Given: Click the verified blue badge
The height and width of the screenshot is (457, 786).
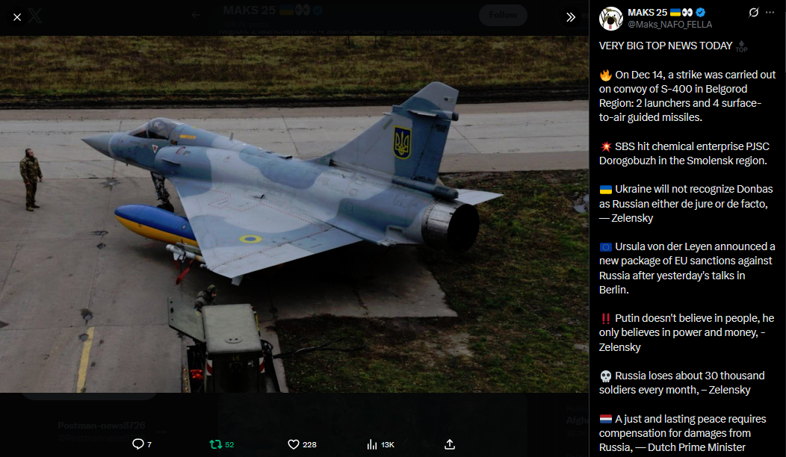Looking at the screenshot, I should [x=701, y=13].
